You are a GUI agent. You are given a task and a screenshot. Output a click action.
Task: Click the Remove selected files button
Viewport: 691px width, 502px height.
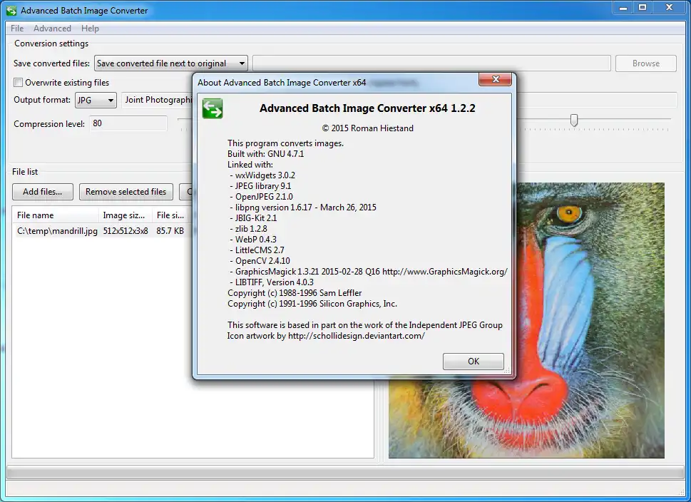click(x=126, y=192)
